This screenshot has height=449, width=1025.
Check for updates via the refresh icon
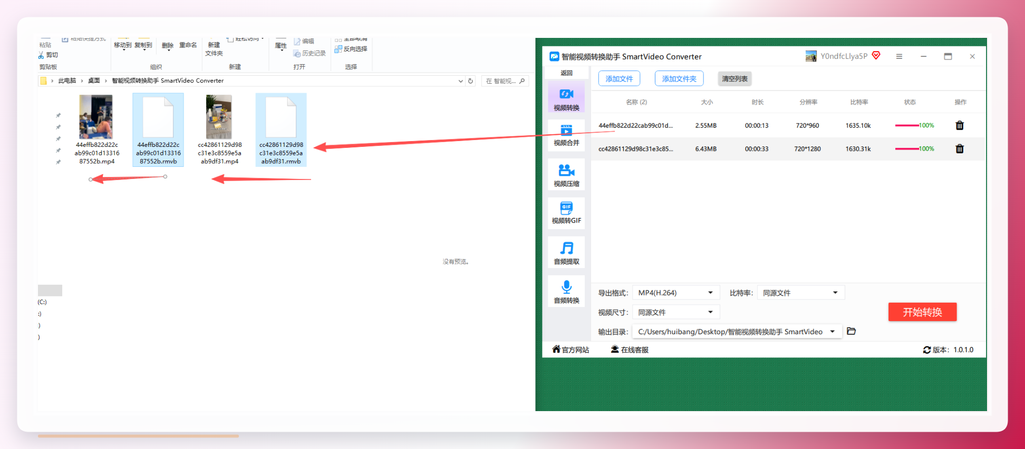click(926, 350)
